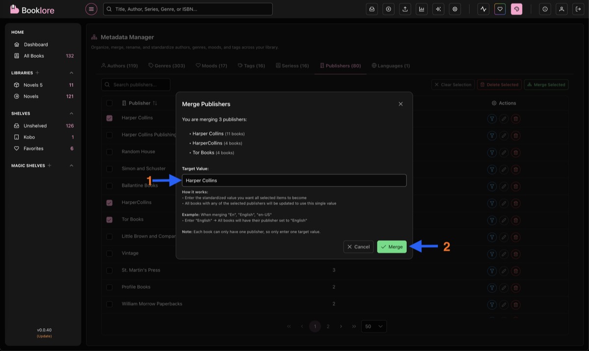Click the Cancel button in merge dialog
The image size is (589, 351).
click(358, 247)
